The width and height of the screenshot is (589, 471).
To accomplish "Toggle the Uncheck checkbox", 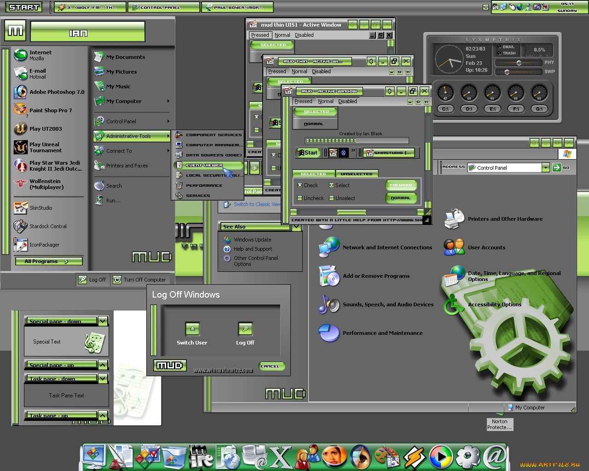I will tap(300, 198).
